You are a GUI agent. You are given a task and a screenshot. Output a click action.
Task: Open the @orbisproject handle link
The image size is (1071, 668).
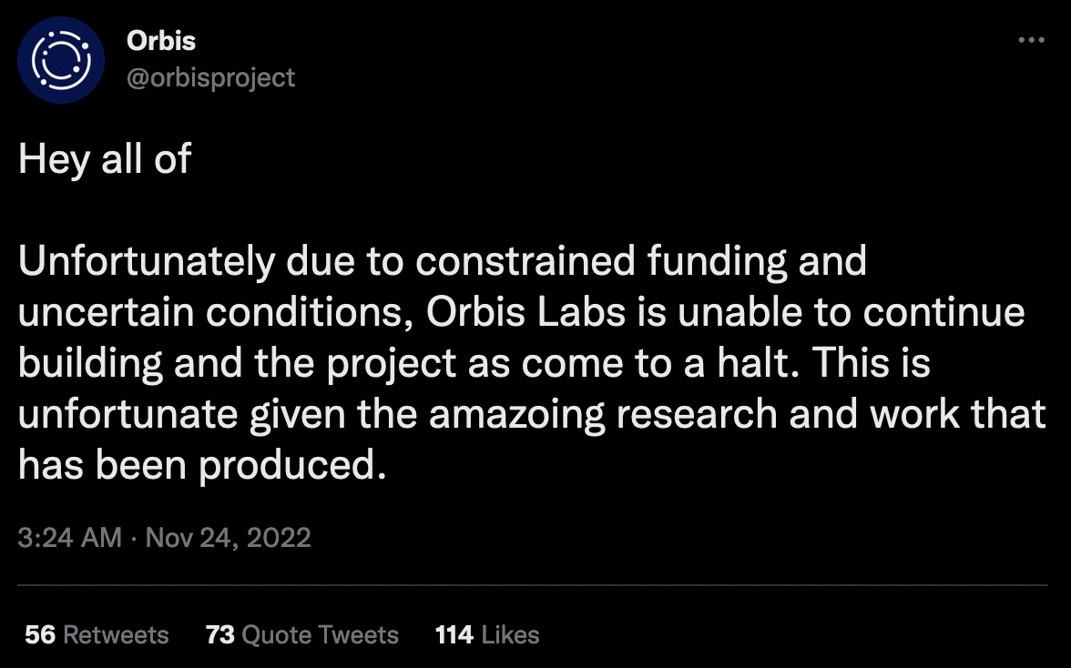tap(211, 77)
